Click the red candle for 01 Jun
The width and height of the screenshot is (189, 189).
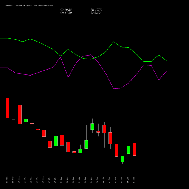tap(62, 140)
